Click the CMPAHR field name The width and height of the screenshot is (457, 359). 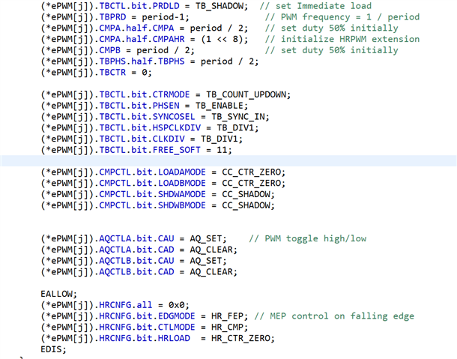coord(169,40)
